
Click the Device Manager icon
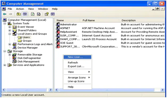pyautogui.click(x=14, y=48)
